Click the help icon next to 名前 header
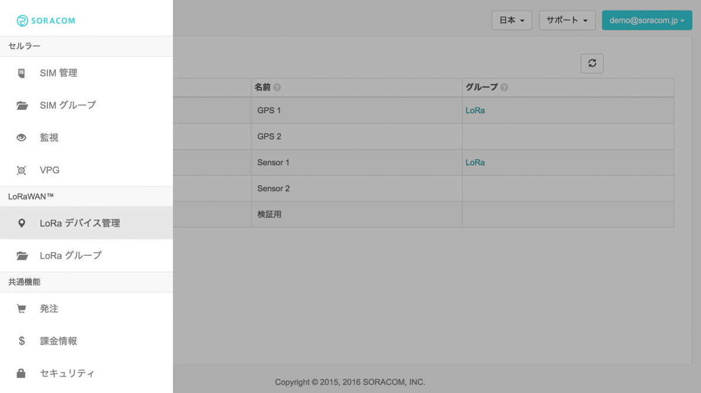 click(x=277, y=88)
